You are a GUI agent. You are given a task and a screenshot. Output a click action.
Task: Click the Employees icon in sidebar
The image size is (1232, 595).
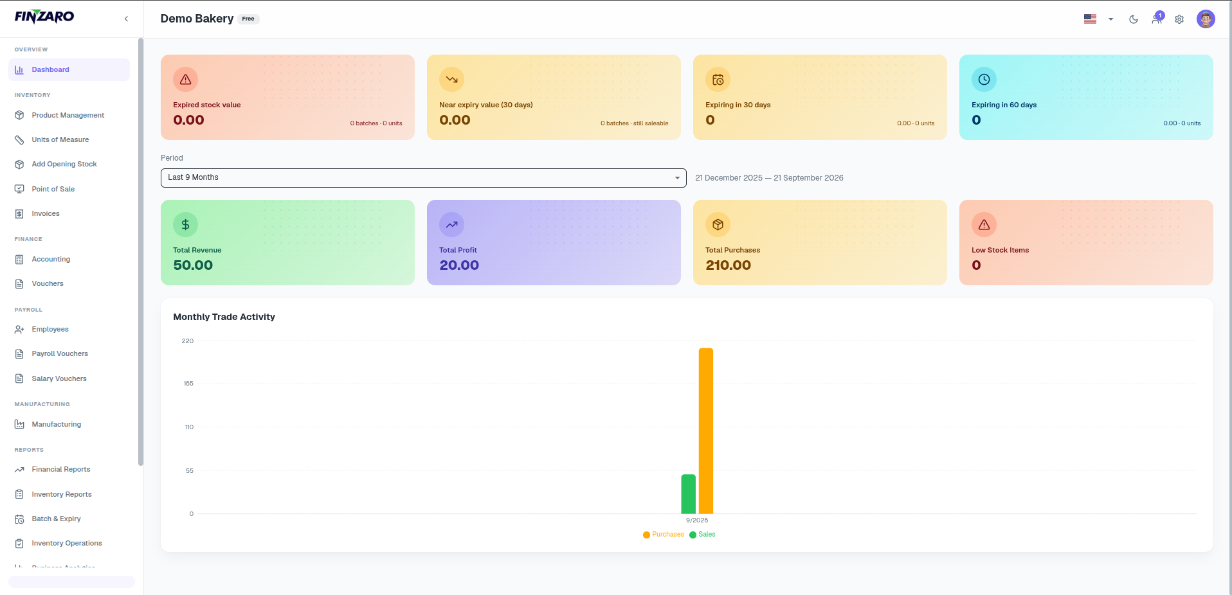[x=19, y=330]
